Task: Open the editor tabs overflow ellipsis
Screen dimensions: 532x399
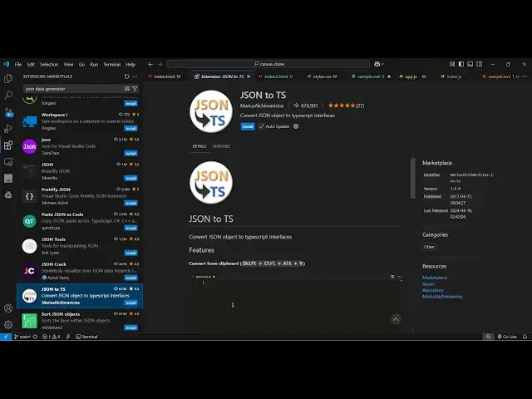Action: 525,76
